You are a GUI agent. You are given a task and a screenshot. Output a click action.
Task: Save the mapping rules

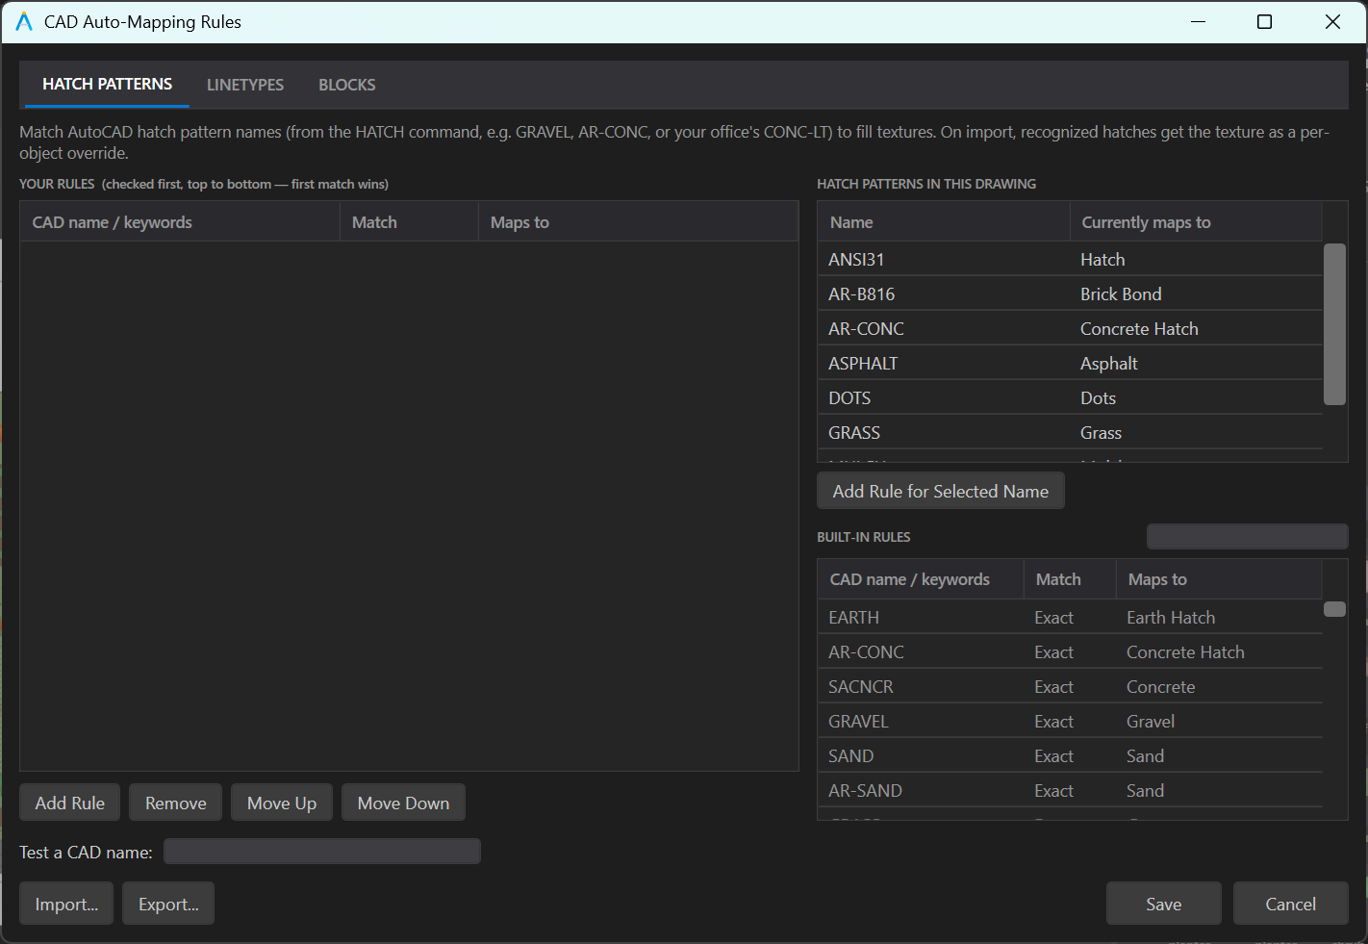[x=1164, y=904]
